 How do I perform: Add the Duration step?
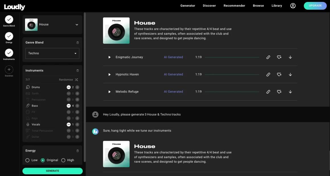(9, 71)
